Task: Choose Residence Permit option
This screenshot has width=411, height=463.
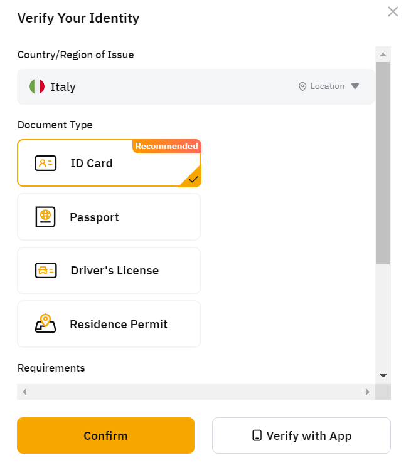Action: (x=109, y=324)
